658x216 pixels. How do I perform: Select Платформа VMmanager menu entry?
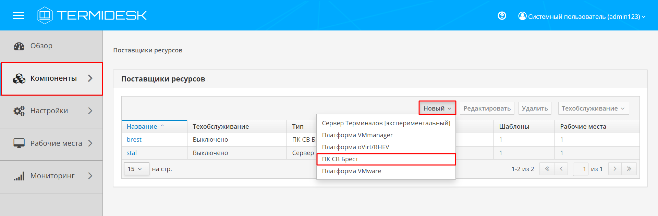pos(386,135)
